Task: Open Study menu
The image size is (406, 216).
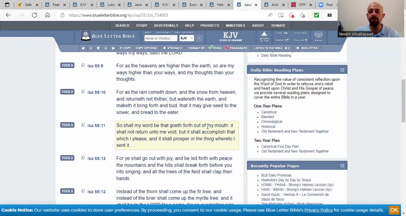Action: [142, 26]
